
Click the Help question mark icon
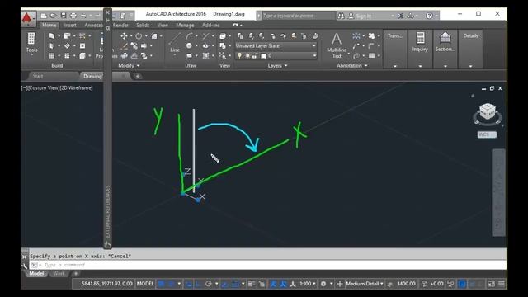(429, 16)
